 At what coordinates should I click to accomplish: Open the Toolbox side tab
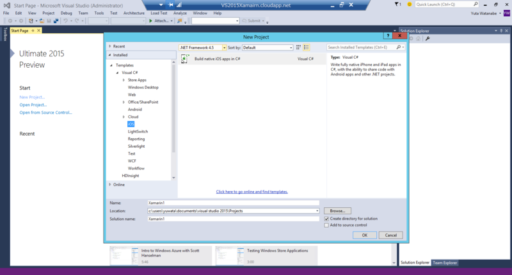click(5, 35)
